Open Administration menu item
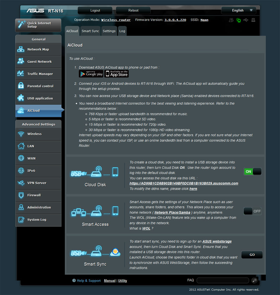 coord(38,207)
